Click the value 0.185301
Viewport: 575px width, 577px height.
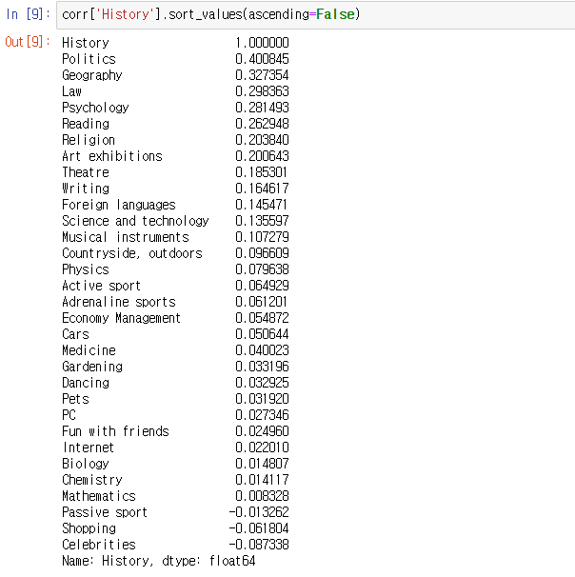[261, 172]
